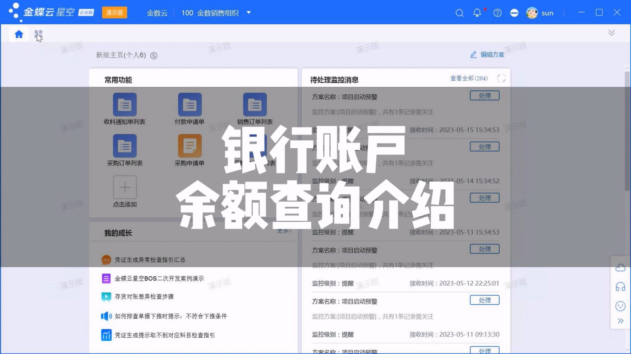The width and height of the screenshot is (631, 354).
Task: Open 如何排查单据下推时提示 article
Action: click(x=171, y=316)
